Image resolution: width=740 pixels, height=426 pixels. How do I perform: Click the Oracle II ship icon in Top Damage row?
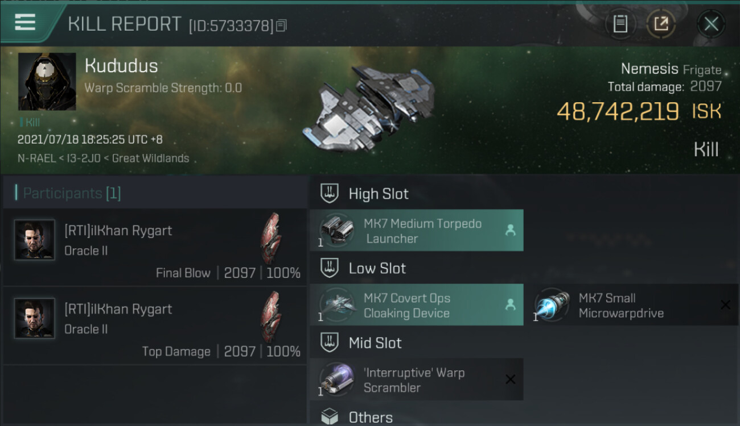click(x=271, y=317)
